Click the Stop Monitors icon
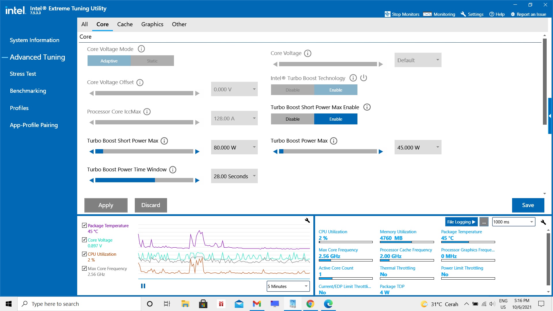This screenshot has width=553, height=311. [x=387, y=14]
